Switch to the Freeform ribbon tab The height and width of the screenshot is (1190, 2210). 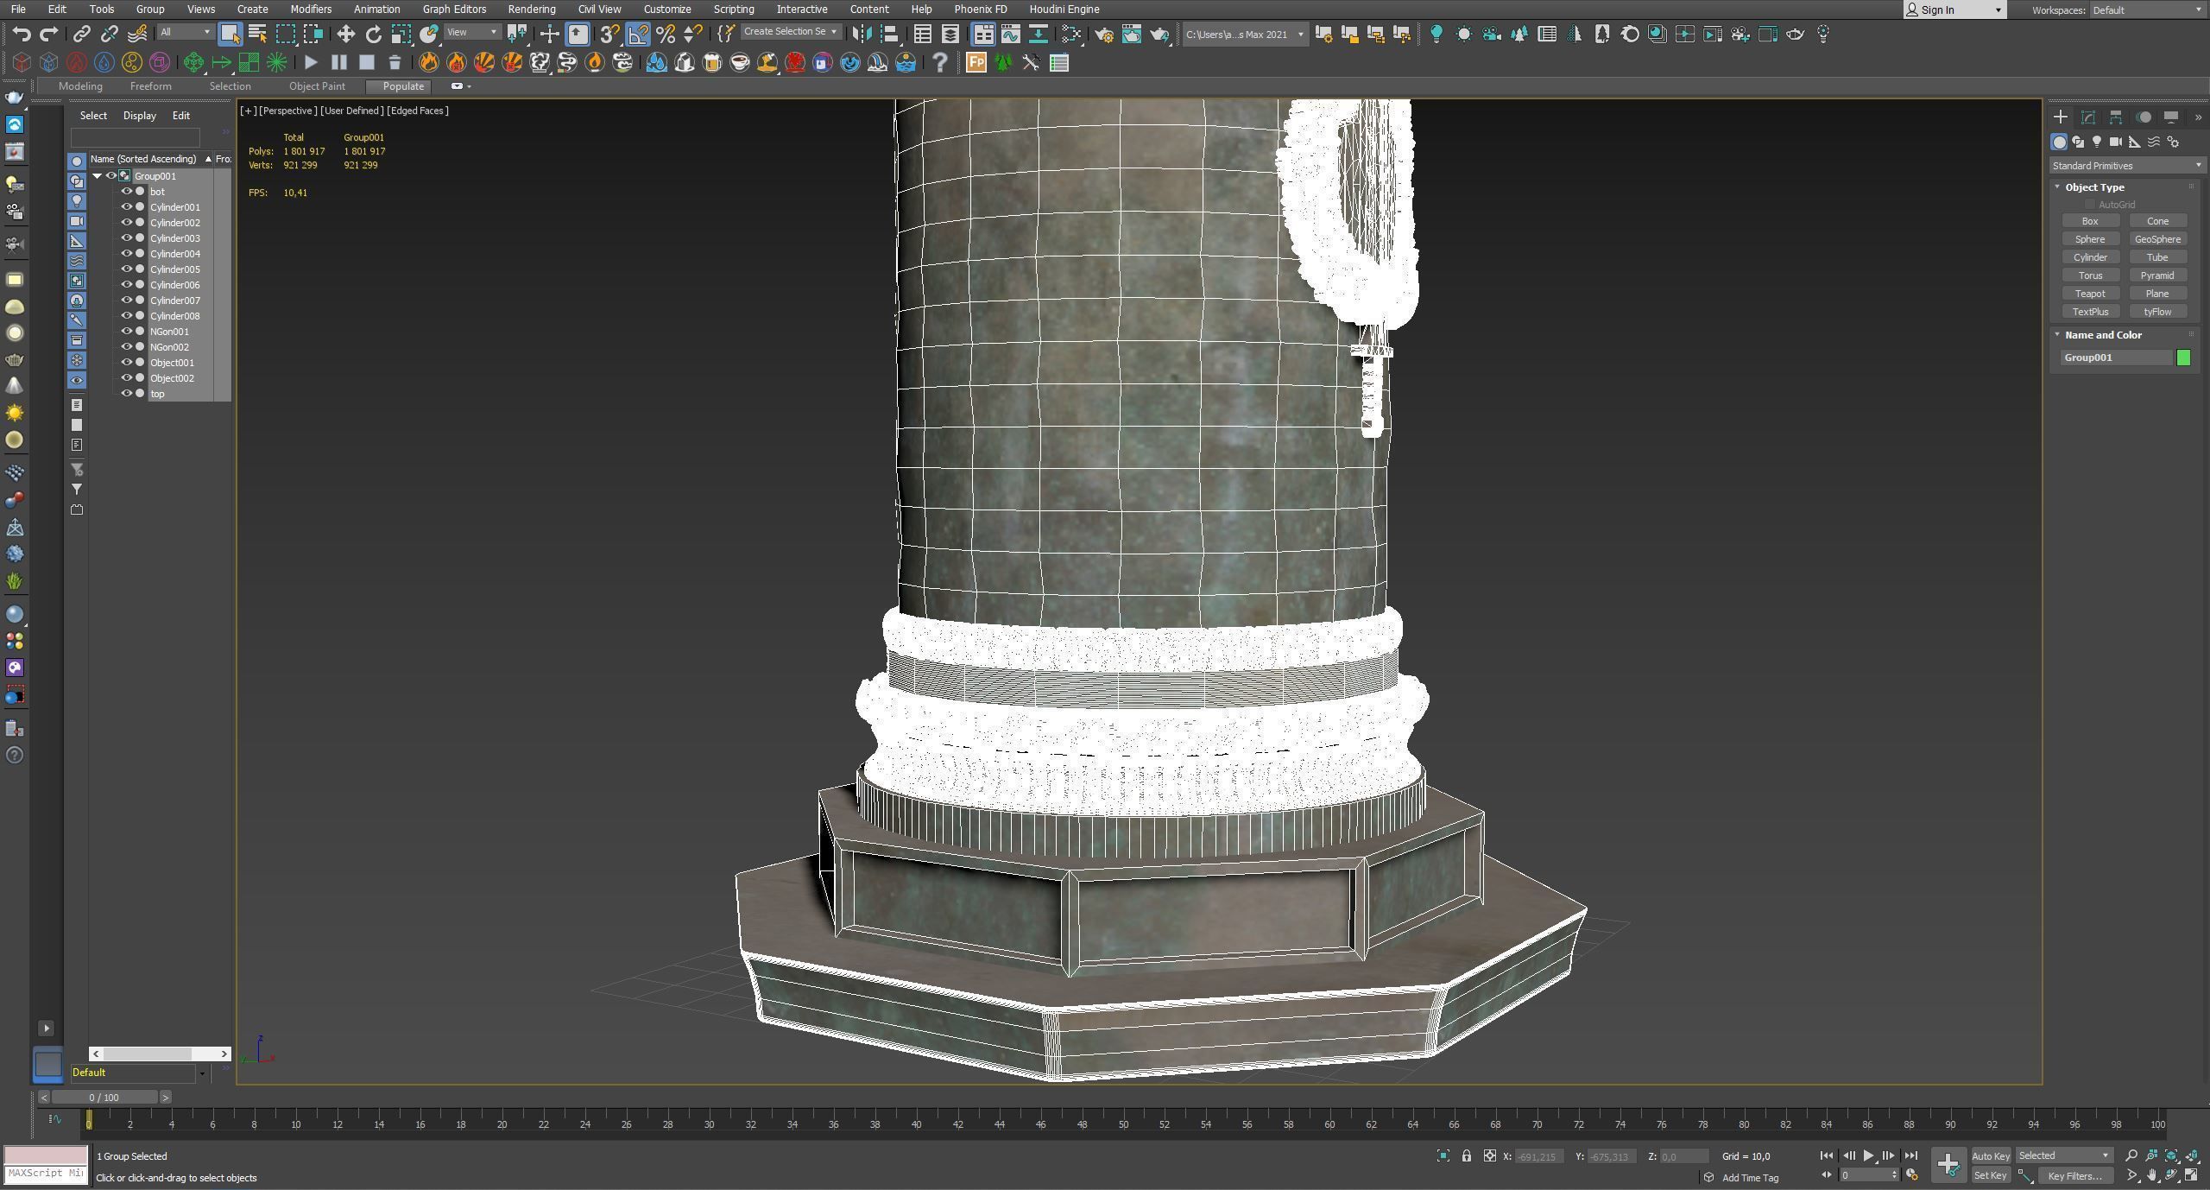click(150, 86)
